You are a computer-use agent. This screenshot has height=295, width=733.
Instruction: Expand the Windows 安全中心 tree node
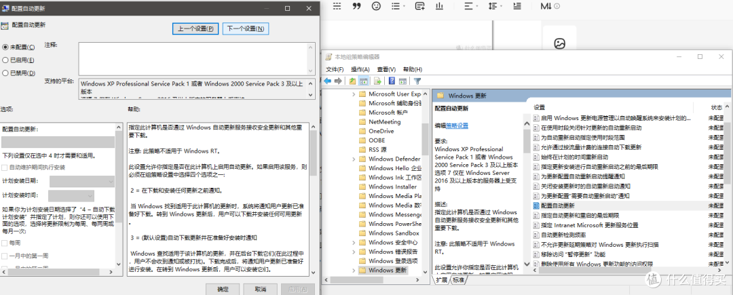click(354, 242)
